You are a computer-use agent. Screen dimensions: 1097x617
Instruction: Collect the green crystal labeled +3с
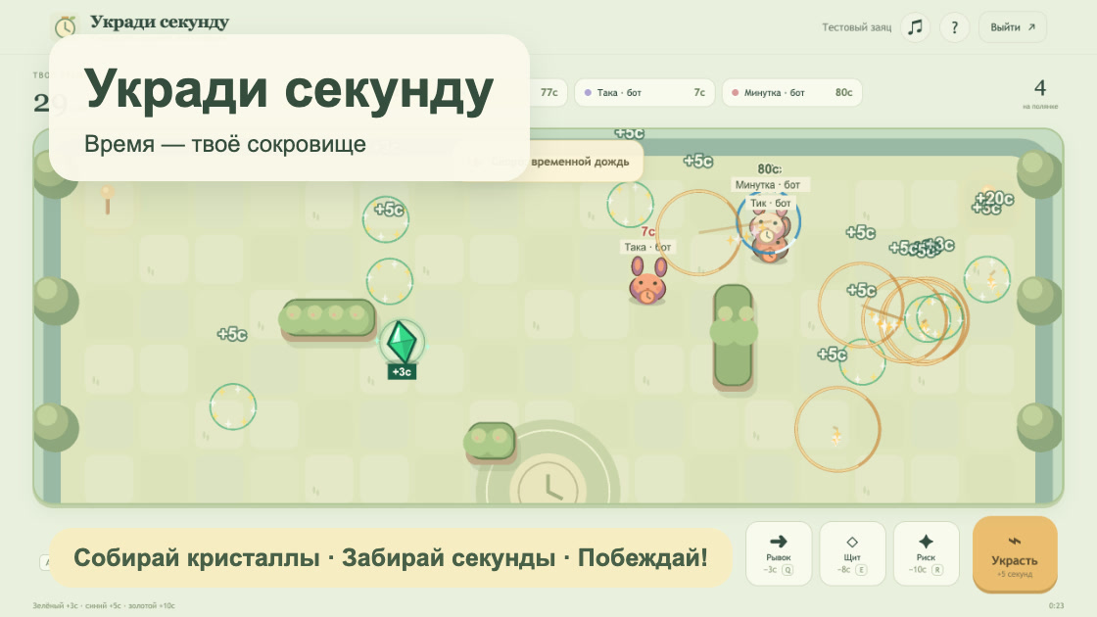pos(402,342)
